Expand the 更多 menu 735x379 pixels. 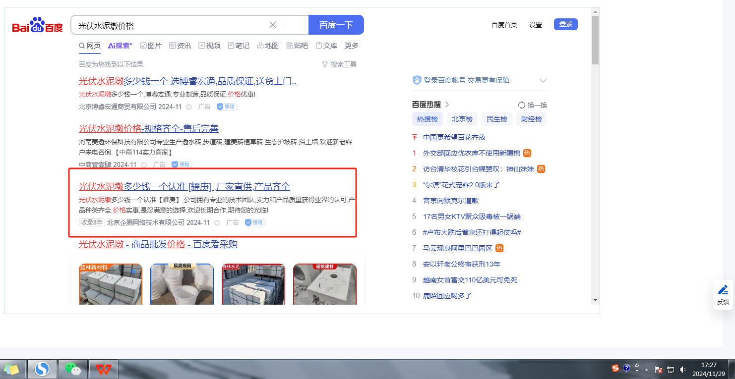(352, 46)
